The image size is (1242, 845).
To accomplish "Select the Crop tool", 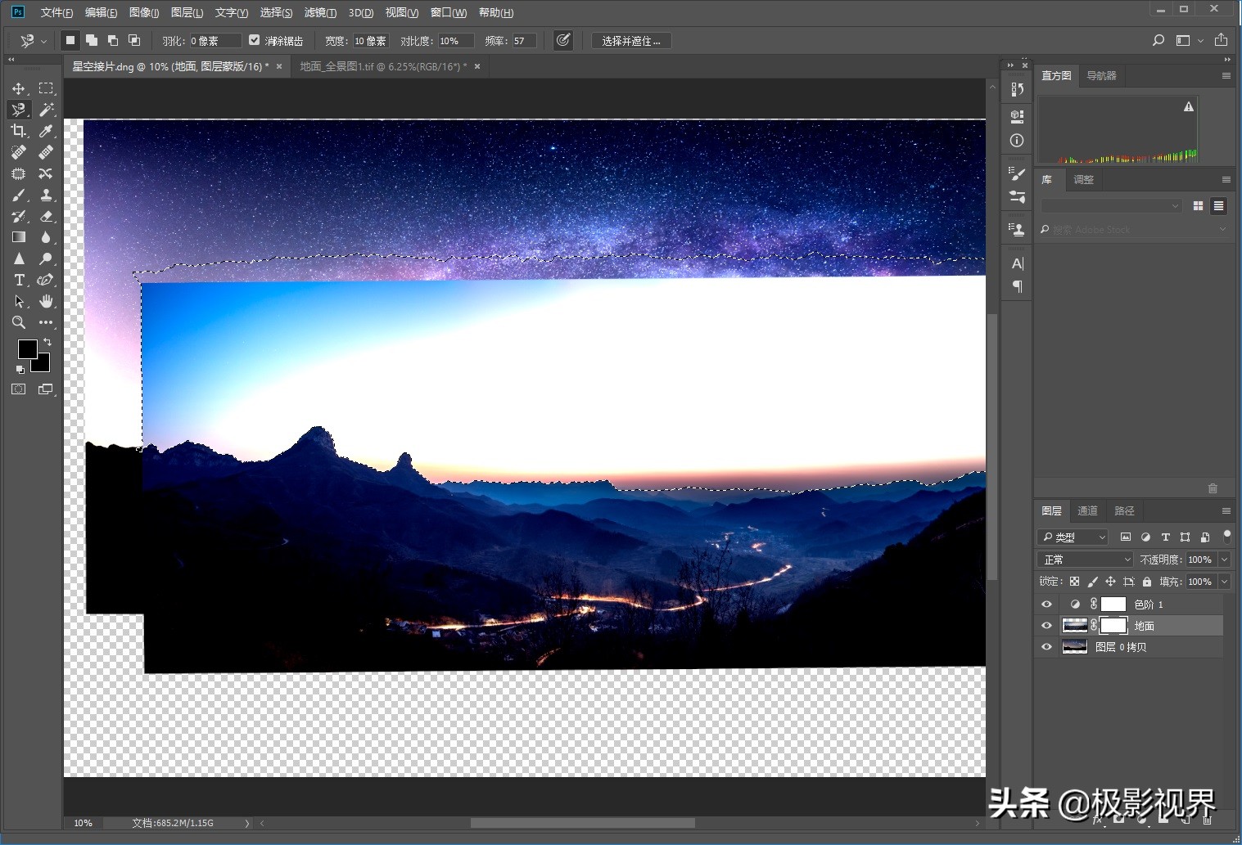I will point(19,131).
